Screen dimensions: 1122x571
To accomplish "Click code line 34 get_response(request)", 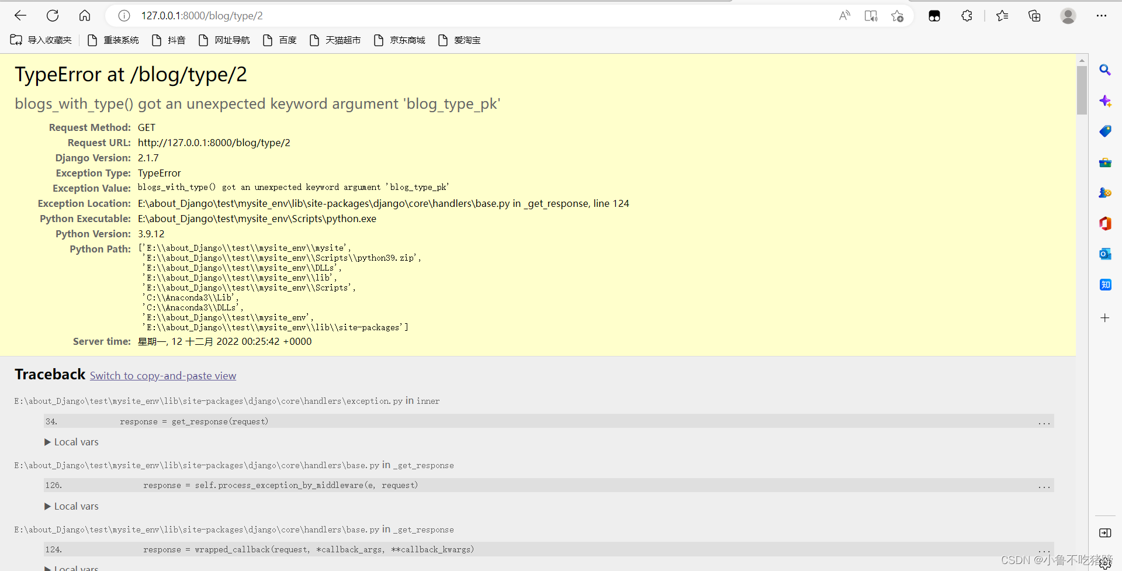I will [x=549, y=421].
